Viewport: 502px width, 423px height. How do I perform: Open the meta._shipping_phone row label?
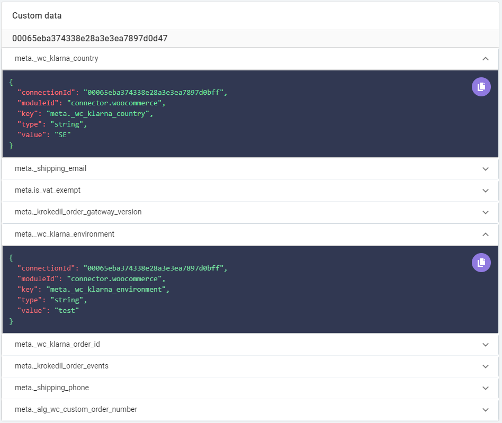pos(52,388)
